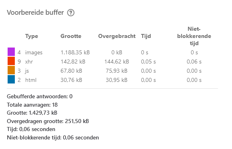Open the Voorbereide buffer help icon

[x=71, y=13]
